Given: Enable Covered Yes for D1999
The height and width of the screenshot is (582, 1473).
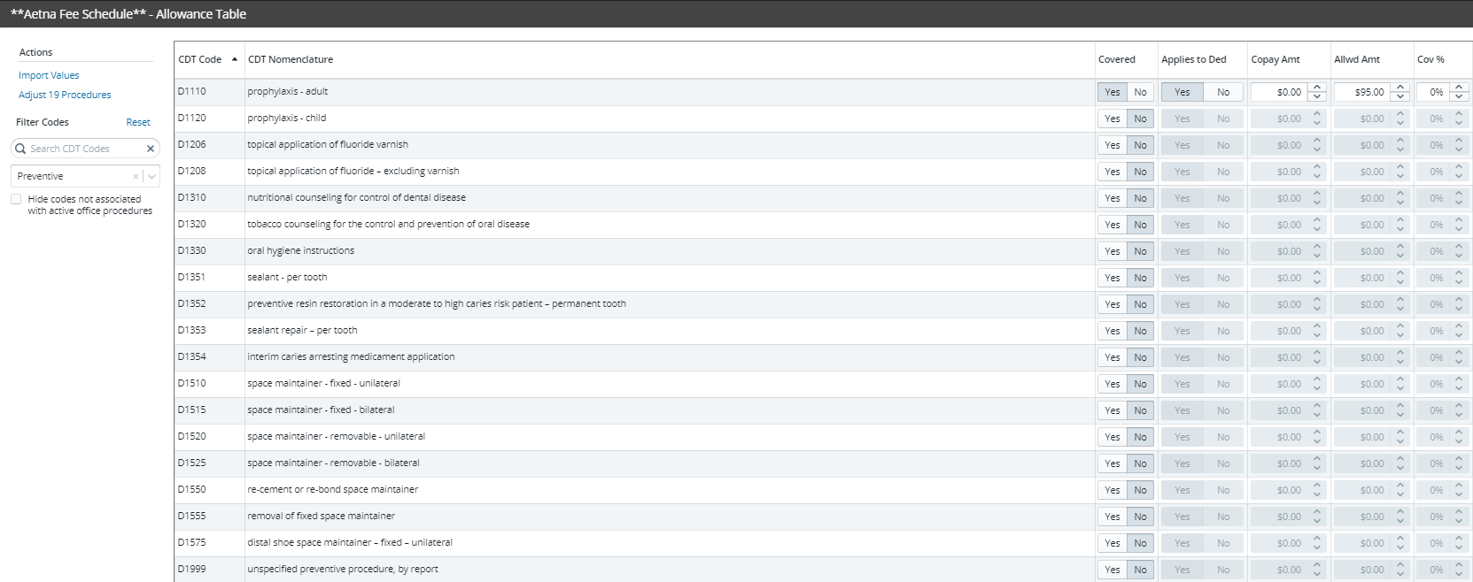Looking at the screenshot, I should click(x=1113, y=570).
